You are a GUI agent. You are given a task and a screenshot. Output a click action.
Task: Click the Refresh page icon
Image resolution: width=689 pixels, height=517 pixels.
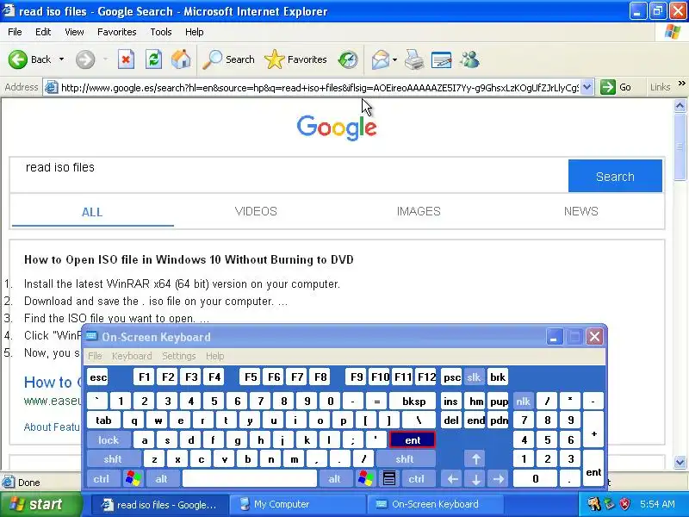click(153, 59)
